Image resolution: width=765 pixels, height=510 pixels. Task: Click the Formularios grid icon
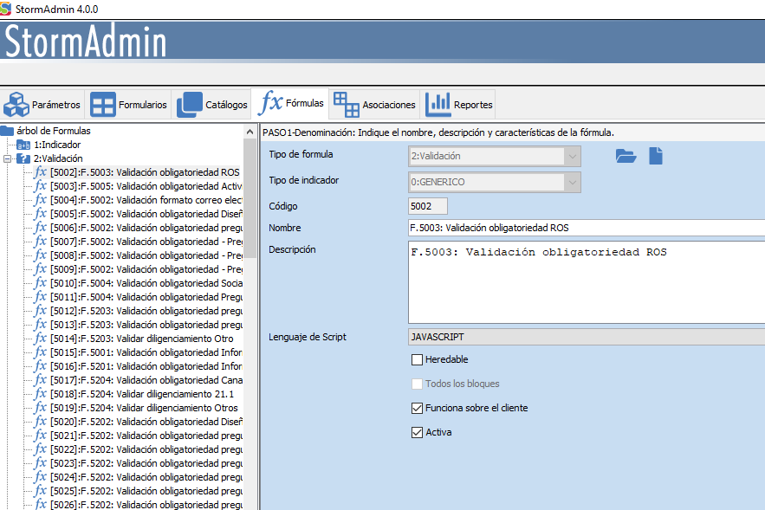103,105
